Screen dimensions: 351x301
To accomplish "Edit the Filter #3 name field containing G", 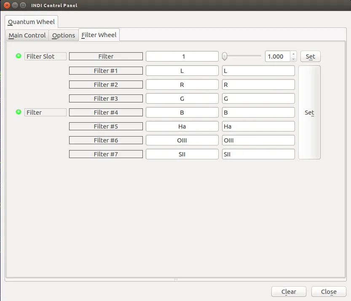I will (x=258, y=99).
